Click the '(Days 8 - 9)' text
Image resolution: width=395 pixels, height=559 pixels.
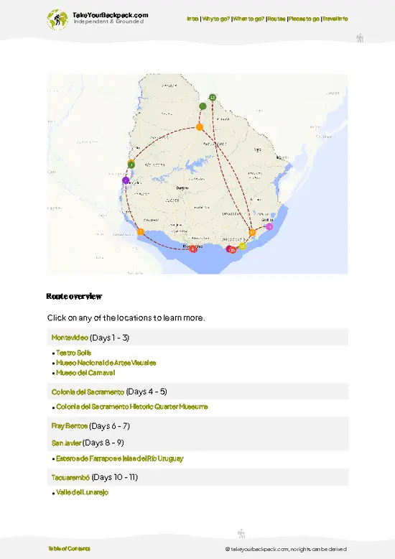click(103, 443)
